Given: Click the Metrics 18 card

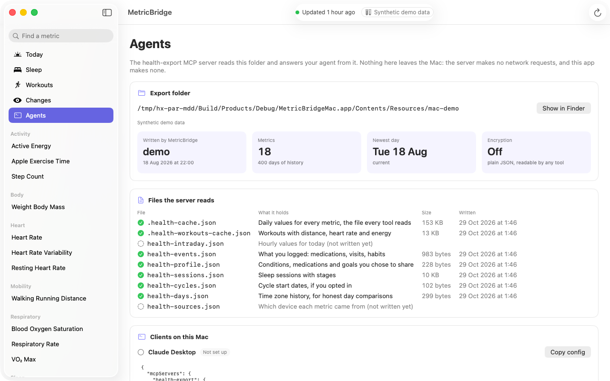Looking at the screenshot, I should 306,152.
